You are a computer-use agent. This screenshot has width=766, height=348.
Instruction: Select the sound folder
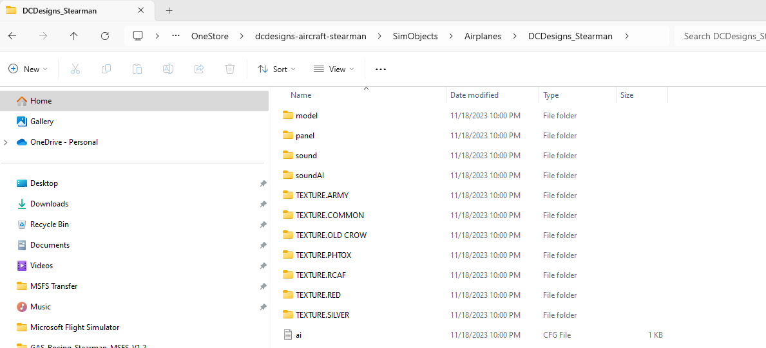pyautogui.click(x=306, y=155)
